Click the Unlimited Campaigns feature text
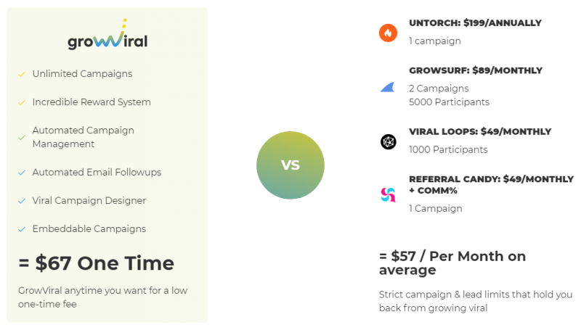 coord(82,74)
